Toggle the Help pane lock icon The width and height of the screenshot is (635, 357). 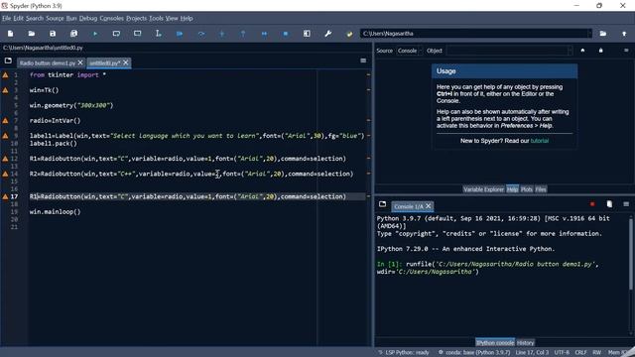(601, 51)
